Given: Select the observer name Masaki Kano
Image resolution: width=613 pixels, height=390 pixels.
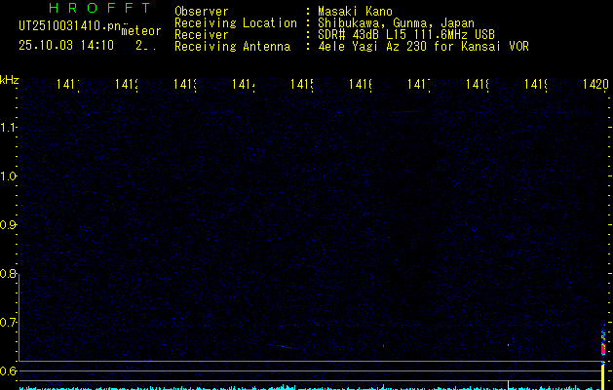Looking at the screenshot, I should (x=355, y=11).
